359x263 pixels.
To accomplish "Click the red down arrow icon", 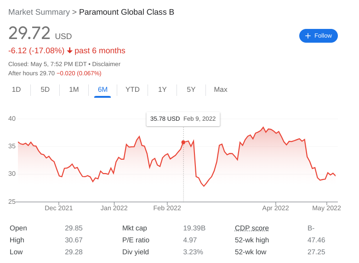I will pyautogui.click(x=69, y=50).
